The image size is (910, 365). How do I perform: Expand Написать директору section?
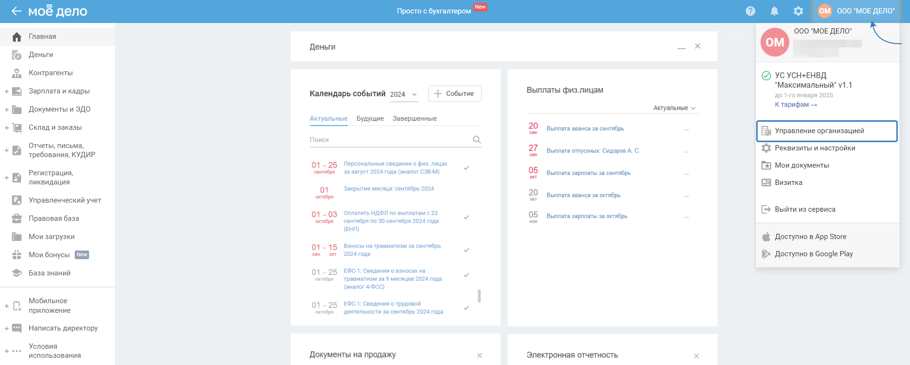[7, 329]
